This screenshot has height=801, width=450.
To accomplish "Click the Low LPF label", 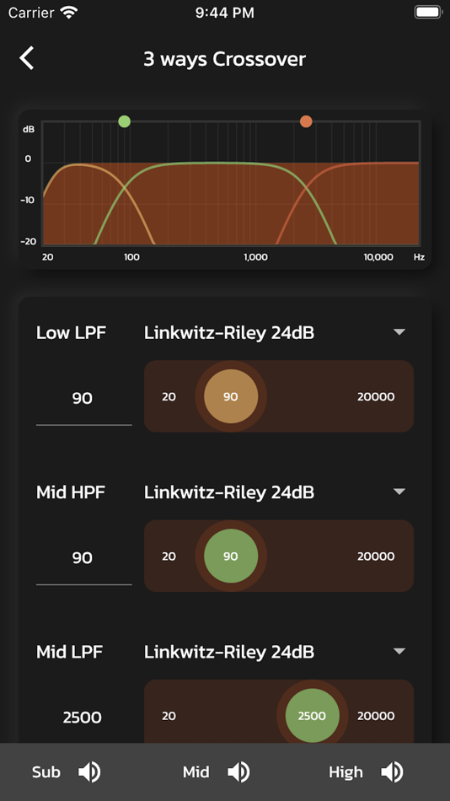I will 71,332.
